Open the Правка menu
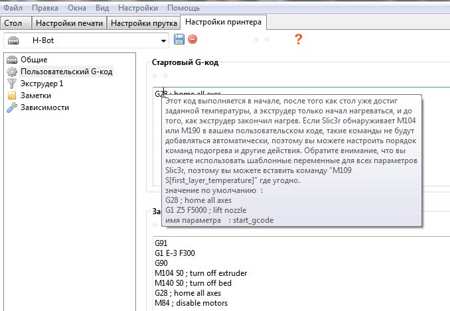Image resolution: width=450 pixels, height=311 pixels. tap(45, 8)
